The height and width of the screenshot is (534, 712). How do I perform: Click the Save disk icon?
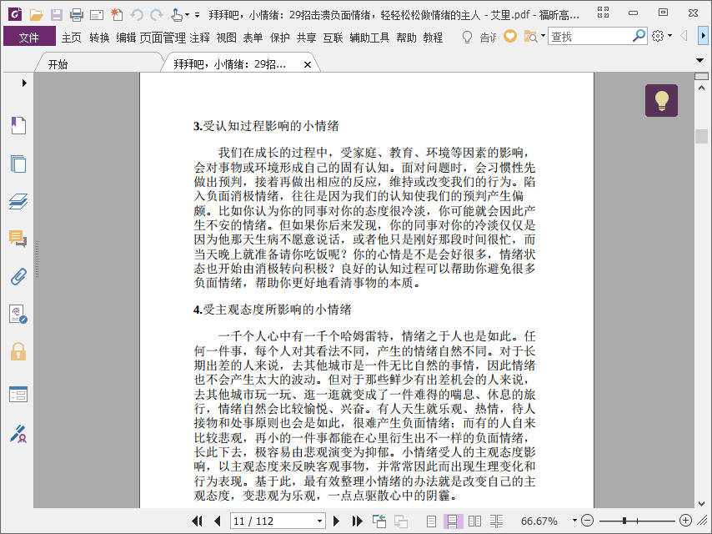click(x=57, y=15)
